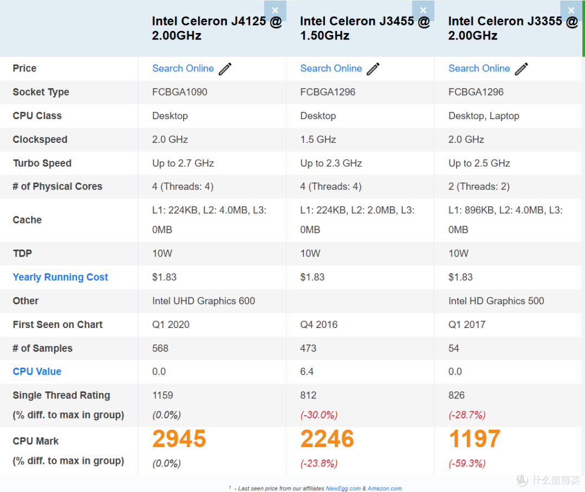Remove Intel Celeron J3355 column with X

571,10
